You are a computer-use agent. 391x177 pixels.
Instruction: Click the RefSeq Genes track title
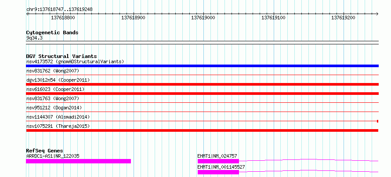pos(45,151)
